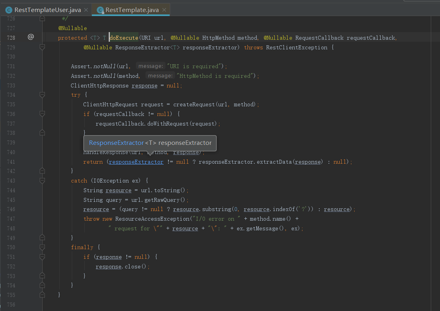Click the method end fold marker at line 755
The height and width of the screenshot is (311, 440).
[43, 295]
